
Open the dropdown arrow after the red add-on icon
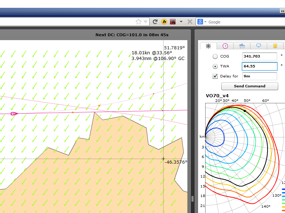pyautogui.click(x=181, y=22)
